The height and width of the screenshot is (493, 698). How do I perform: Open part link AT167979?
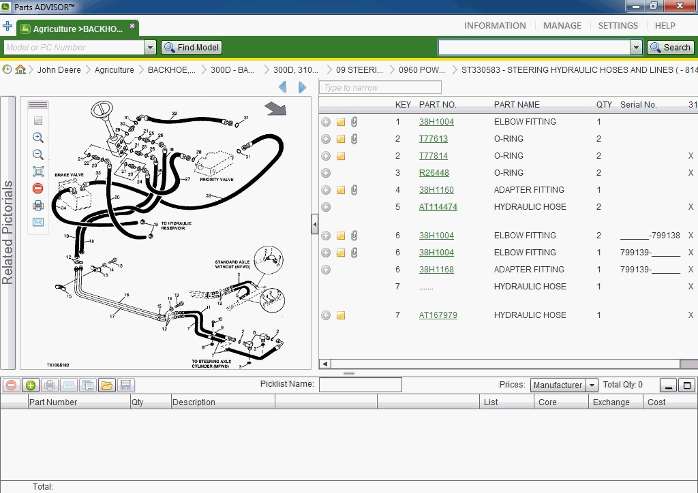438,315
